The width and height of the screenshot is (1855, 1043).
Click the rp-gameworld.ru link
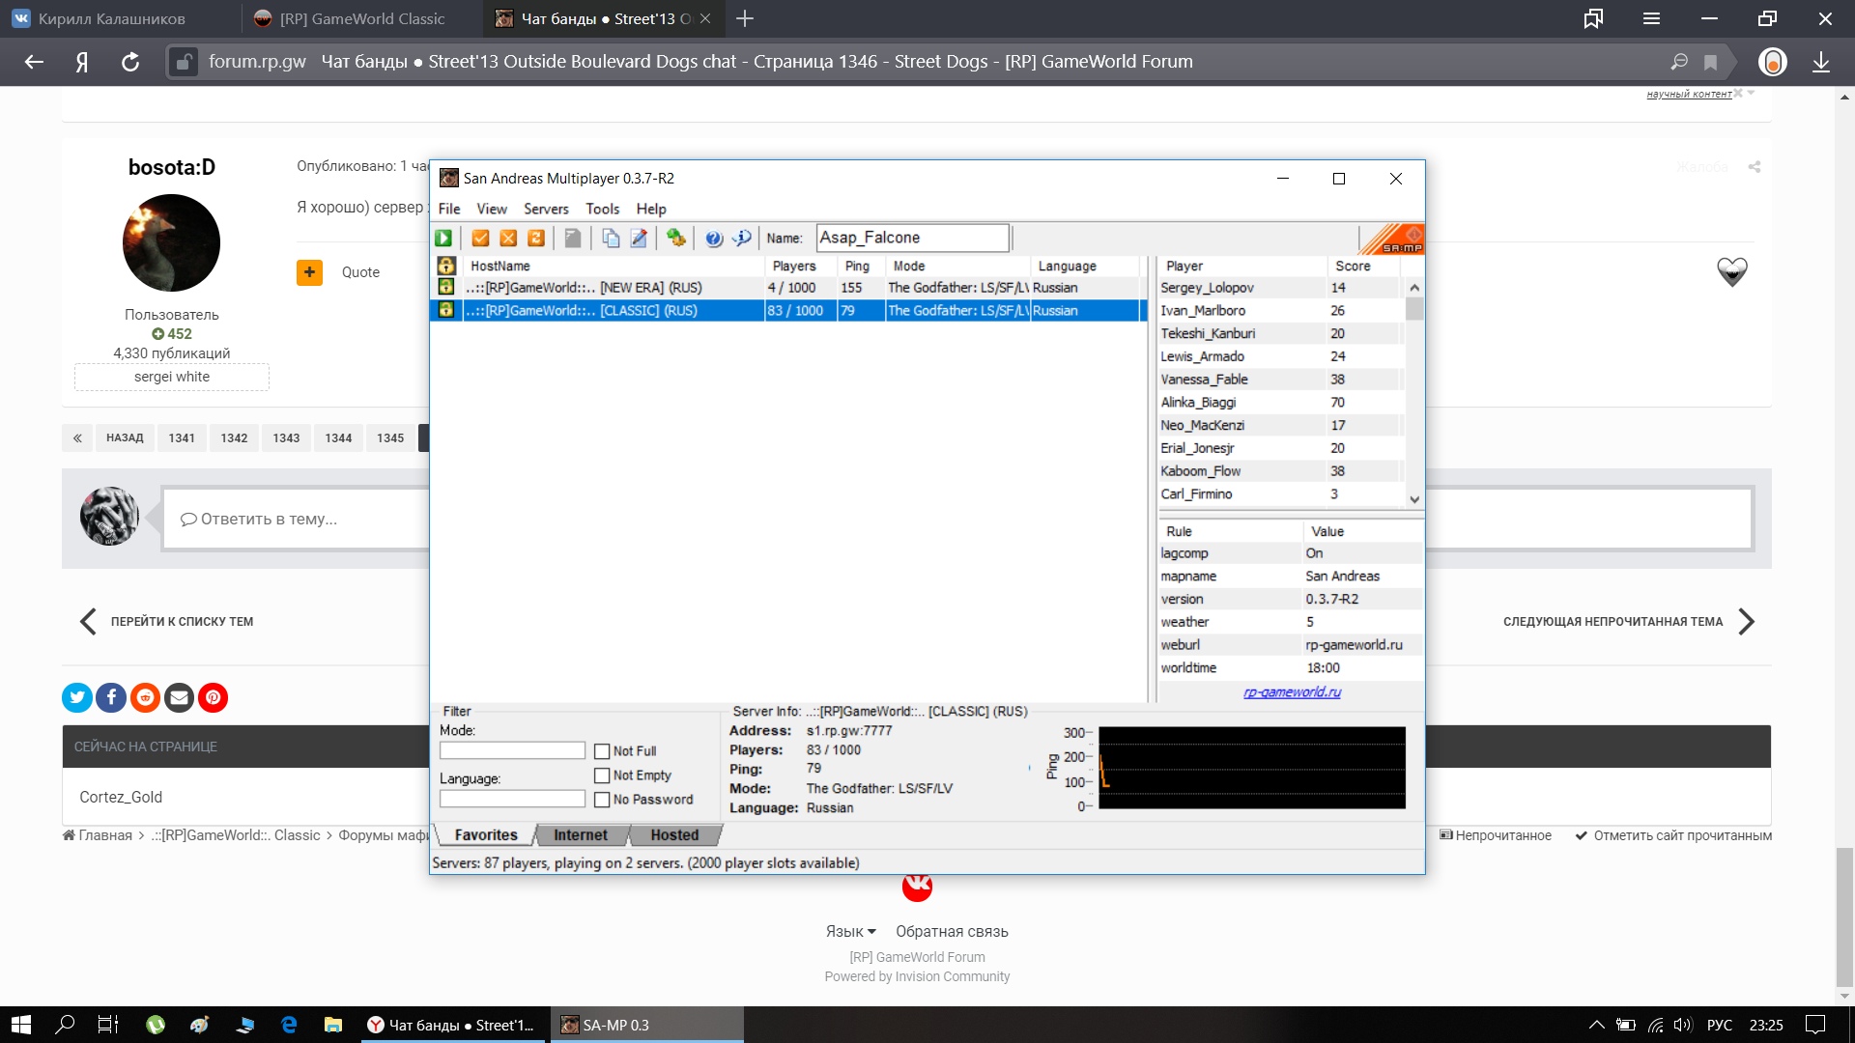(x=1292, y=691)
